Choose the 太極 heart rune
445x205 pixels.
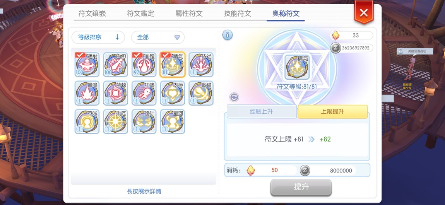pyautogui.click(x=173, y=93)
